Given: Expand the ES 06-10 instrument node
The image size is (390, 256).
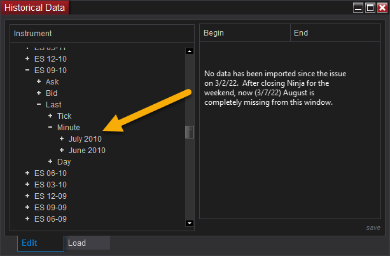Looking at the screenshot, I should [27, 173].
